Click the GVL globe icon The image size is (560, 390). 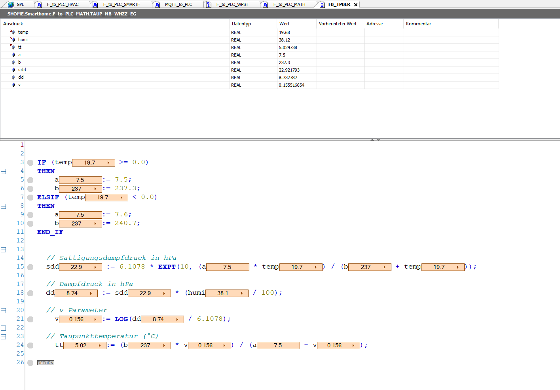coord(11,5)
